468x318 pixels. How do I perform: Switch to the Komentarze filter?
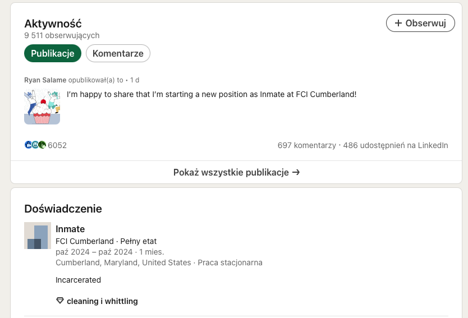tap(118, 53)
